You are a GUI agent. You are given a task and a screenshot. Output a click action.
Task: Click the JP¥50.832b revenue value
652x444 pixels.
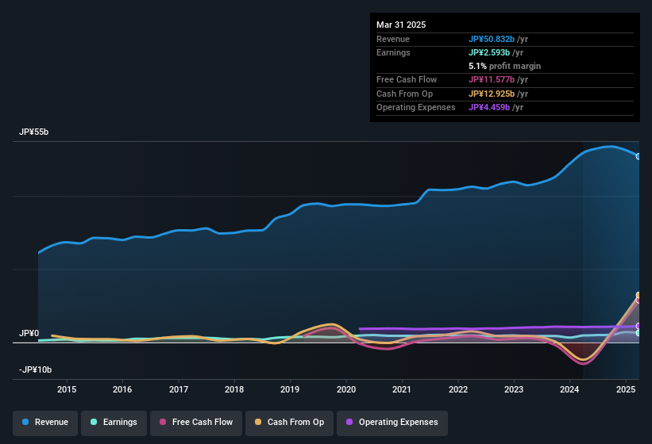pyautogui.click(x=492, y=39)
